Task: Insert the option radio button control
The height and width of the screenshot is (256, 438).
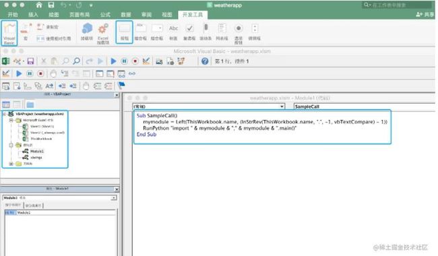Action: point(239,33)
